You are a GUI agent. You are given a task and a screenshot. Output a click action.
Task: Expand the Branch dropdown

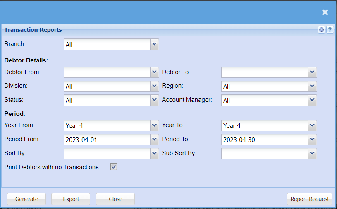pos(154,44)
